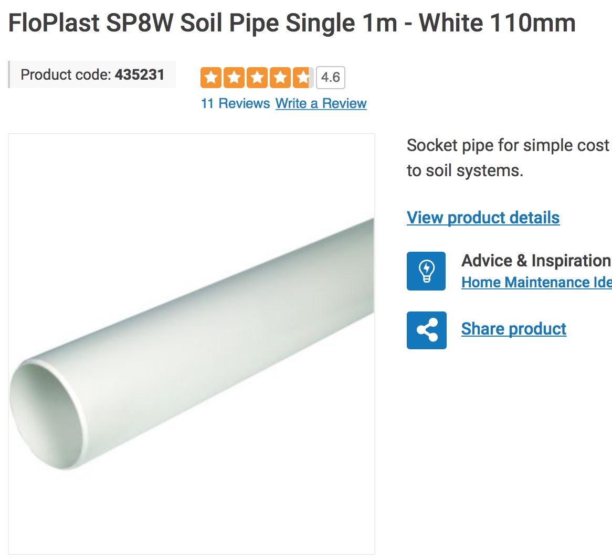Click the 'Product code:' label text

click(x=66, y=74)
